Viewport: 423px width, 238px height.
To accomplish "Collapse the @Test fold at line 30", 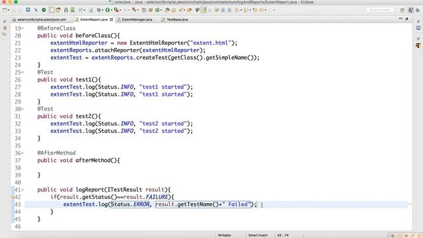I will [22, 109].
